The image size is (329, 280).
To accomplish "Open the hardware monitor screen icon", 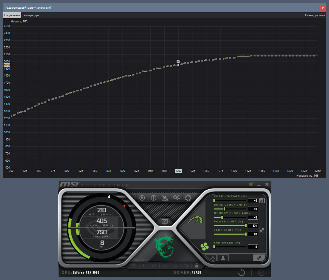I will point(164,221).
